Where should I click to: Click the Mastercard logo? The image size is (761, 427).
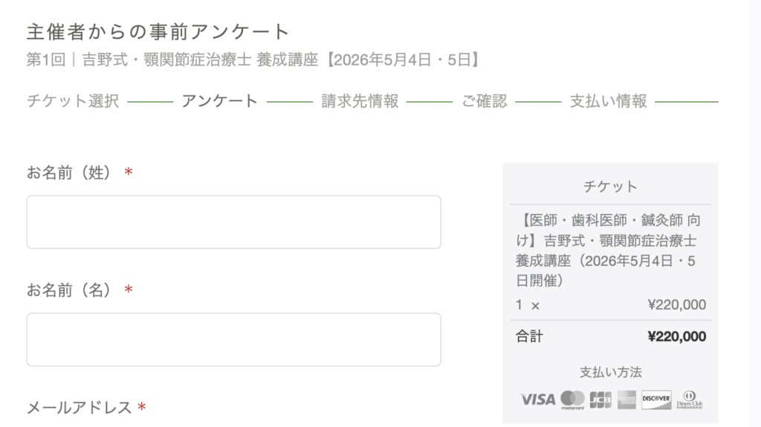coord(572,399)
